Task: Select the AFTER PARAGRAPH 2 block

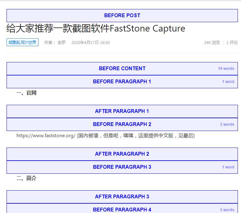Action: click(122, 154)
